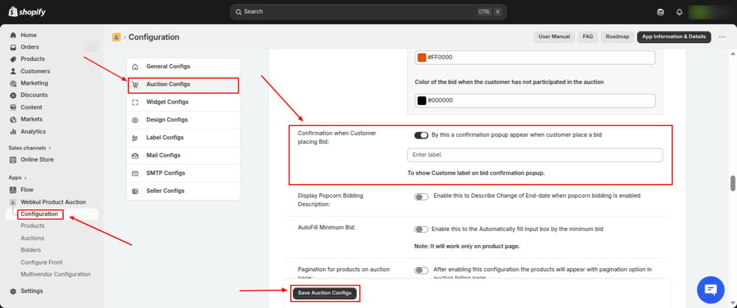Switch to General Configs tab
737x308 pixels.
tap(184, 66)
